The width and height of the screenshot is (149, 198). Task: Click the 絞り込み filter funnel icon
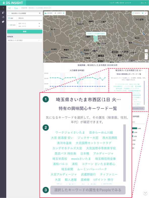[x=9, y=25]
